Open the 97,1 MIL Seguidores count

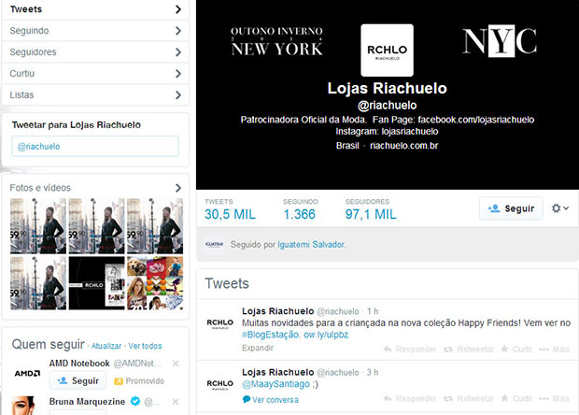(x=371, y=209)
